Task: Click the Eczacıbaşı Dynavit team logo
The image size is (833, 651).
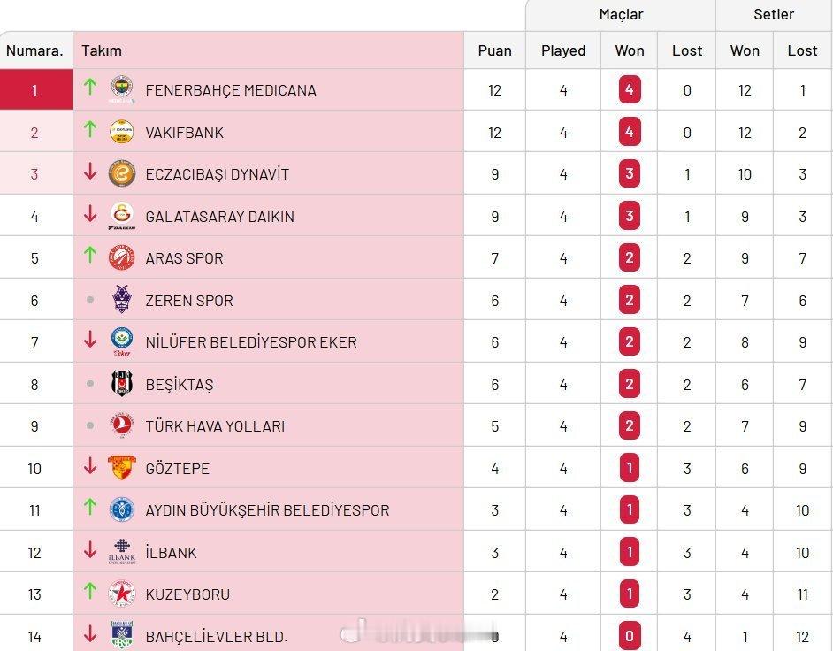Action: pyautogui.click(x=122, y=173)
